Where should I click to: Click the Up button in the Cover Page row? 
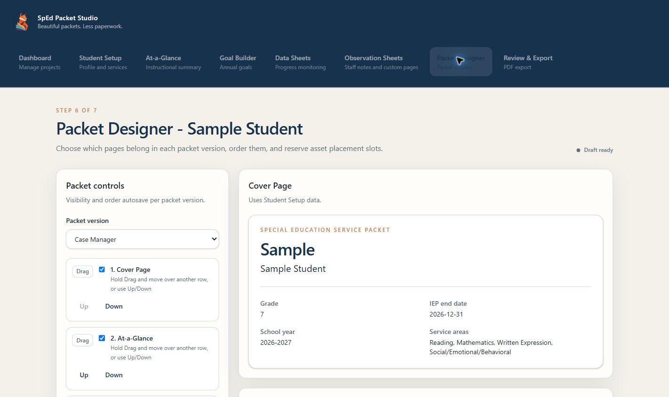[84, 306]
